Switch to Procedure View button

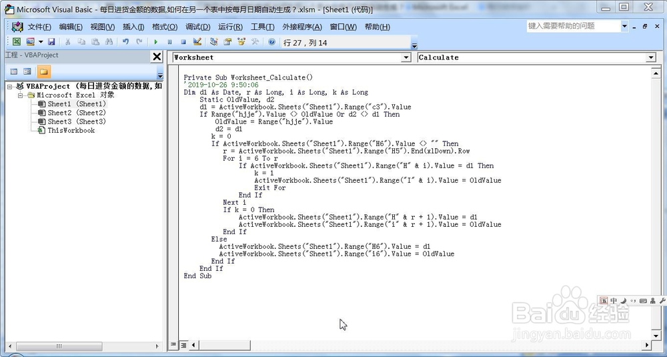[x=173, y=345]
